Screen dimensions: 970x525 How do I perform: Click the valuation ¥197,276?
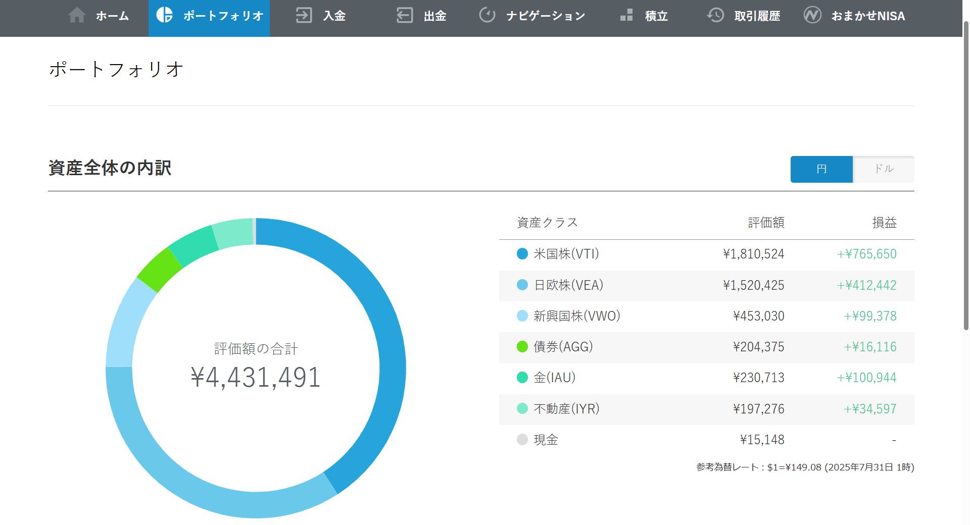tap(759, 409)
